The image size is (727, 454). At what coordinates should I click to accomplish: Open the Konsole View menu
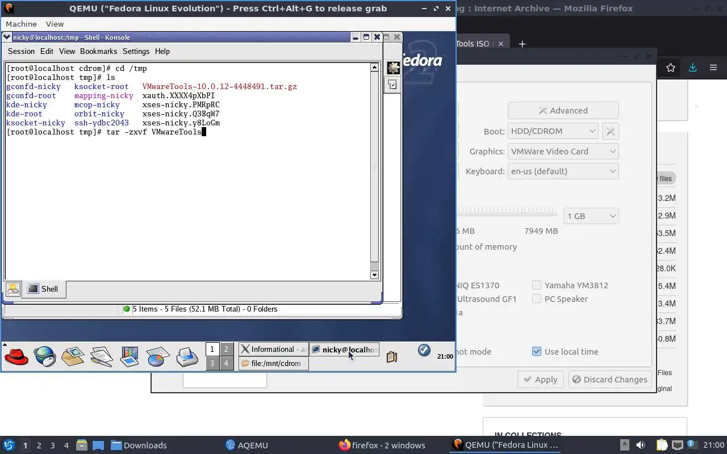point(66,51)
